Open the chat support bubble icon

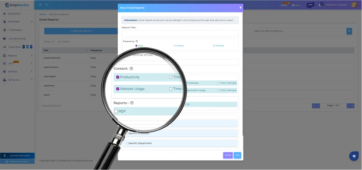click(354, 156)
